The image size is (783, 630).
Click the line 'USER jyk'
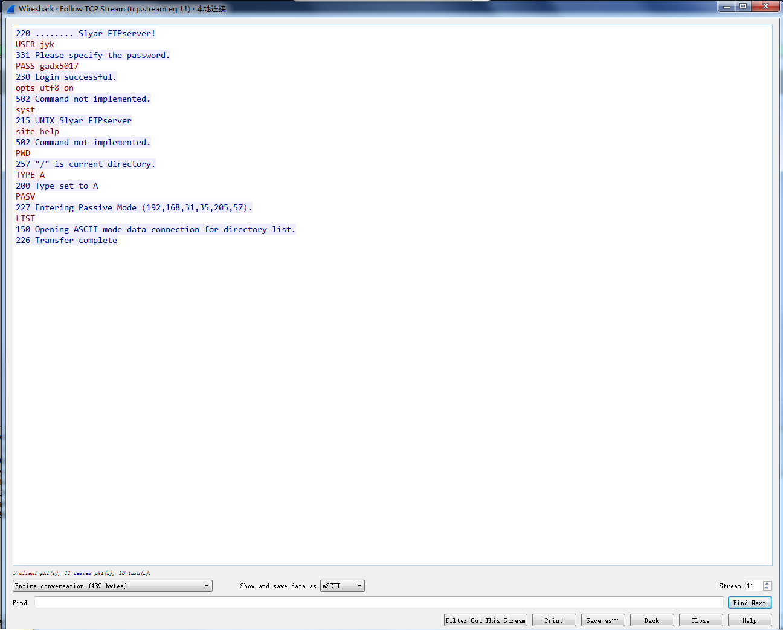(35, 44)
